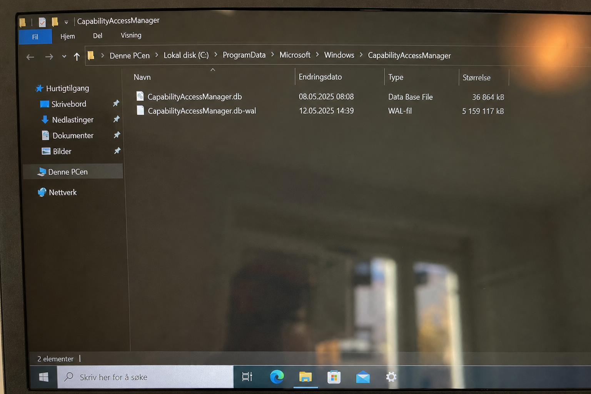The width and height of the screenshot is (591, 394).
Task: Click date 12.05.2025 14:39 cell
Action: (326, 111)
